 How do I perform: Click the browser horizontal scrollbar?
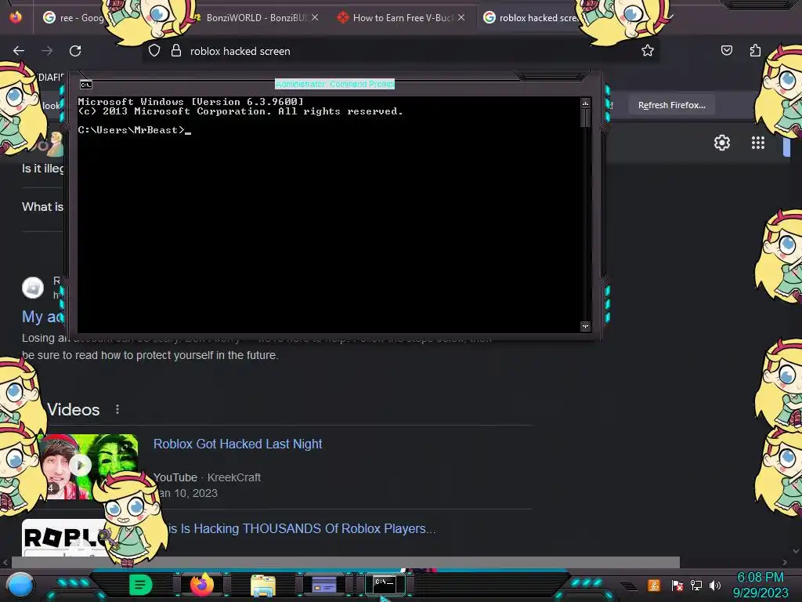click(x=345, y=562)
